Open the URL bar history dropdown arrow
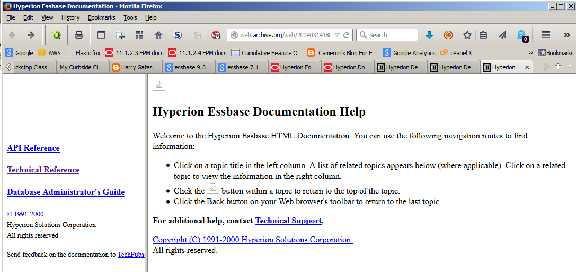This screenshot has height=272, width=576. 337,35
